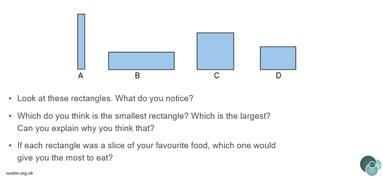Select the wide rectangle B
383x179 pixels.
pos(142,61)
